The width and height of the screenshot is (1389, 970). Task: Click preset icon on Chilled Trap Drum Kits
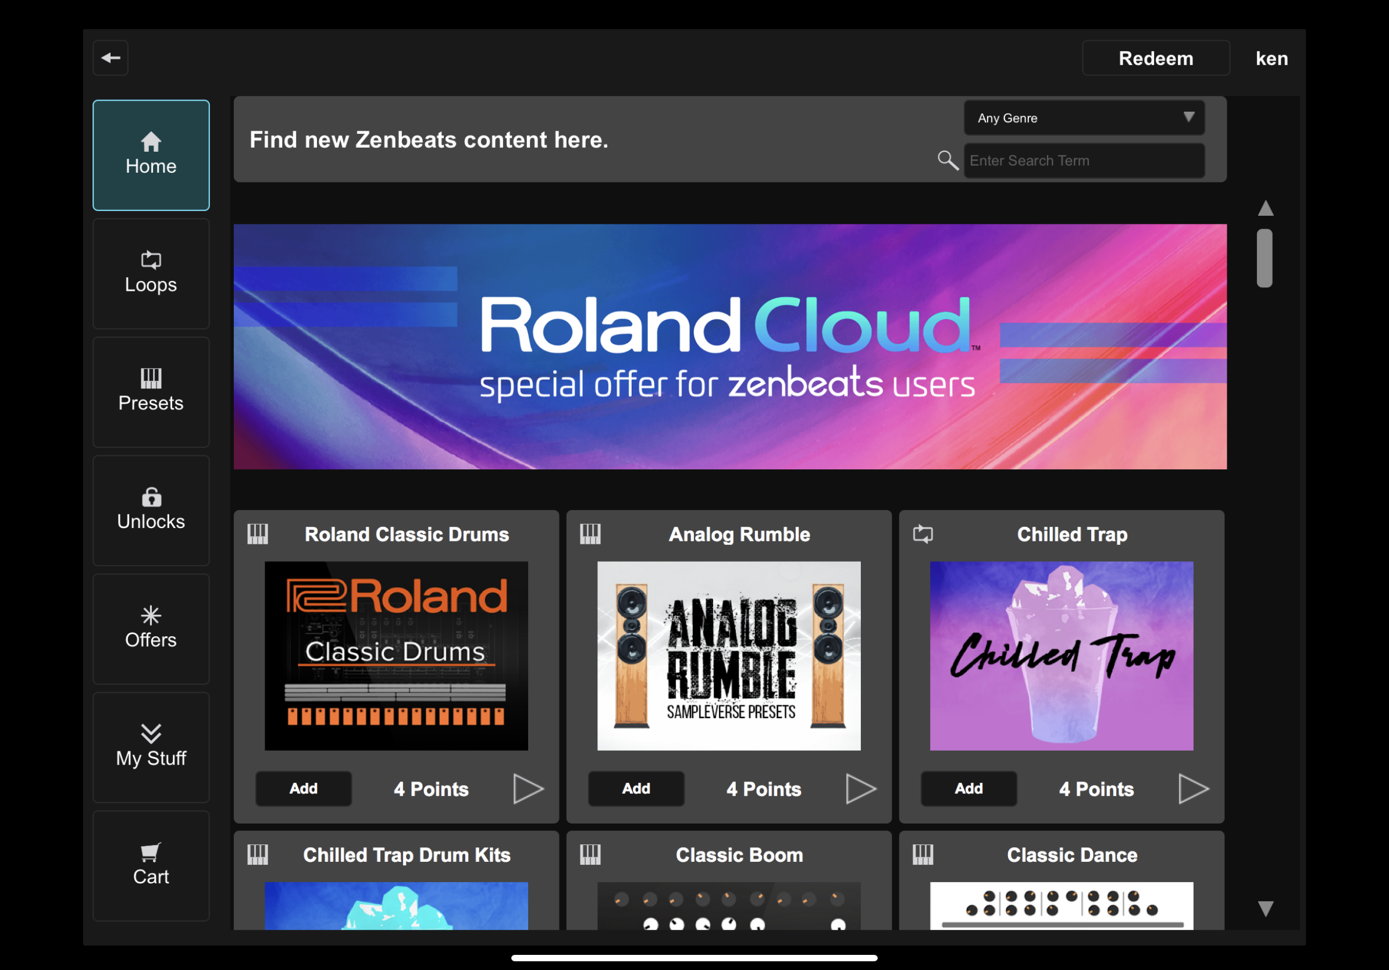click(258, 854)
